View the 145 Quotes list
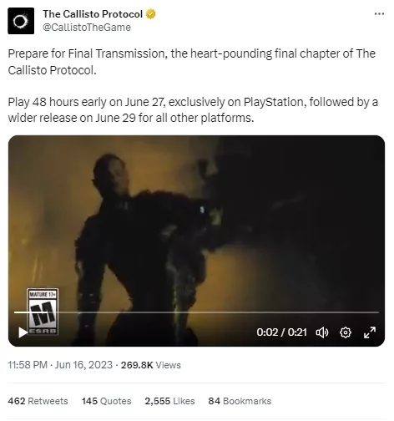Image resolution: width=394 pixels, height=421 pixels. click(x=106, y=401)
